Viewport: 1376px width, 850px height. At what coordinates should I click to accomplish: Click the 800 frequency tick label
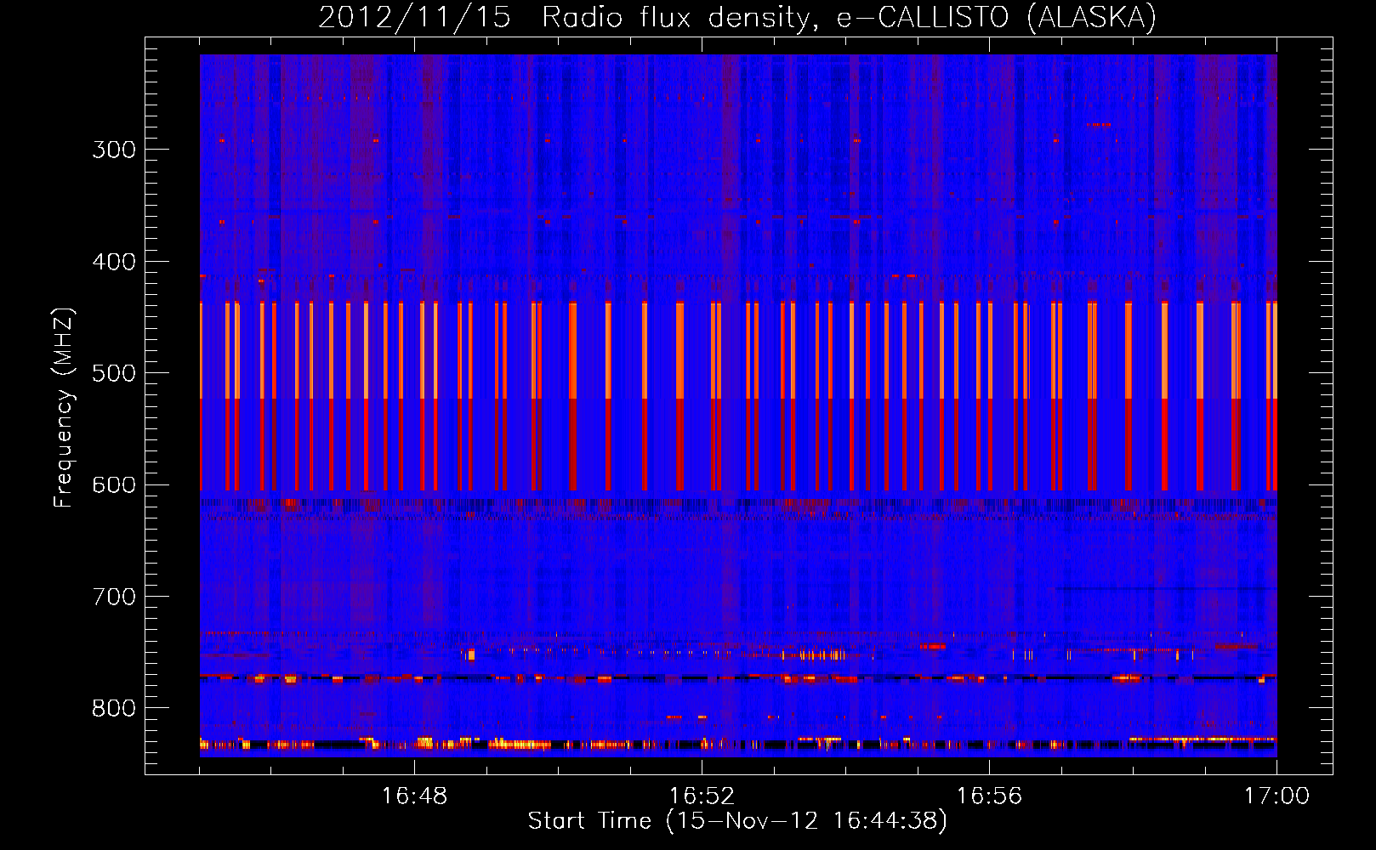114,709
